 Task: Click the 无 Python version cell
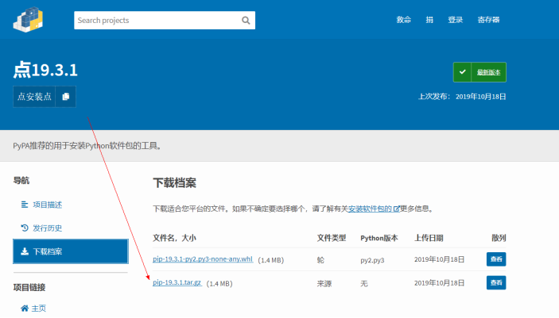tap(363, 283)
